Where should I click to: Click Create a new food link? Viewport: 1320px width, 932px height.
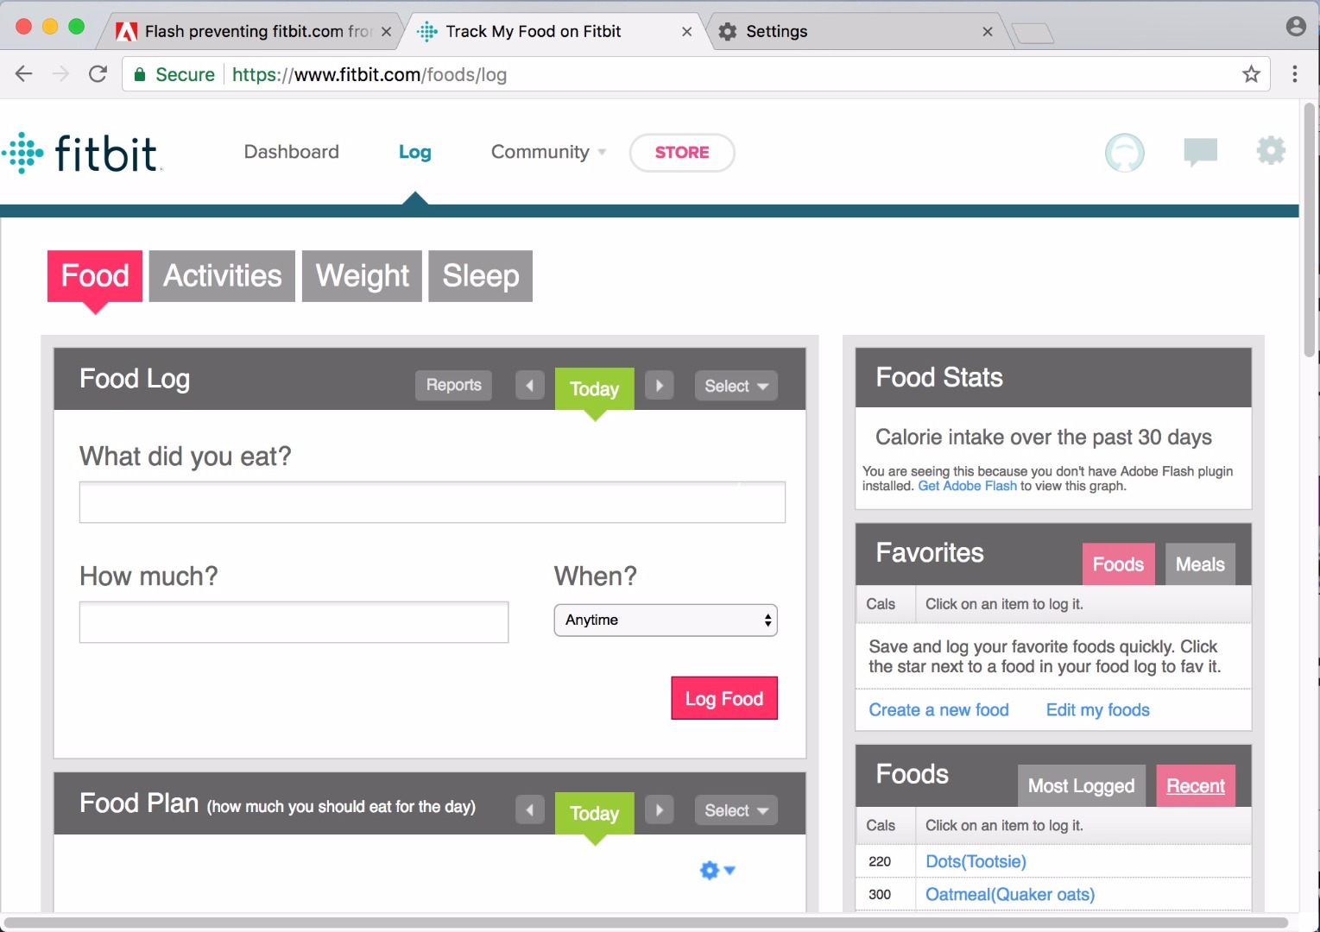[938, 710]
